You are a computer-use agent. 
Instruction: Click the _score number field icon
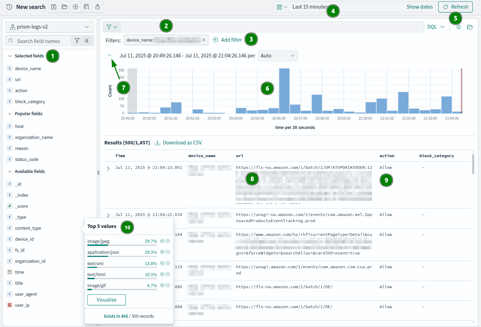[x=10, y=206]
